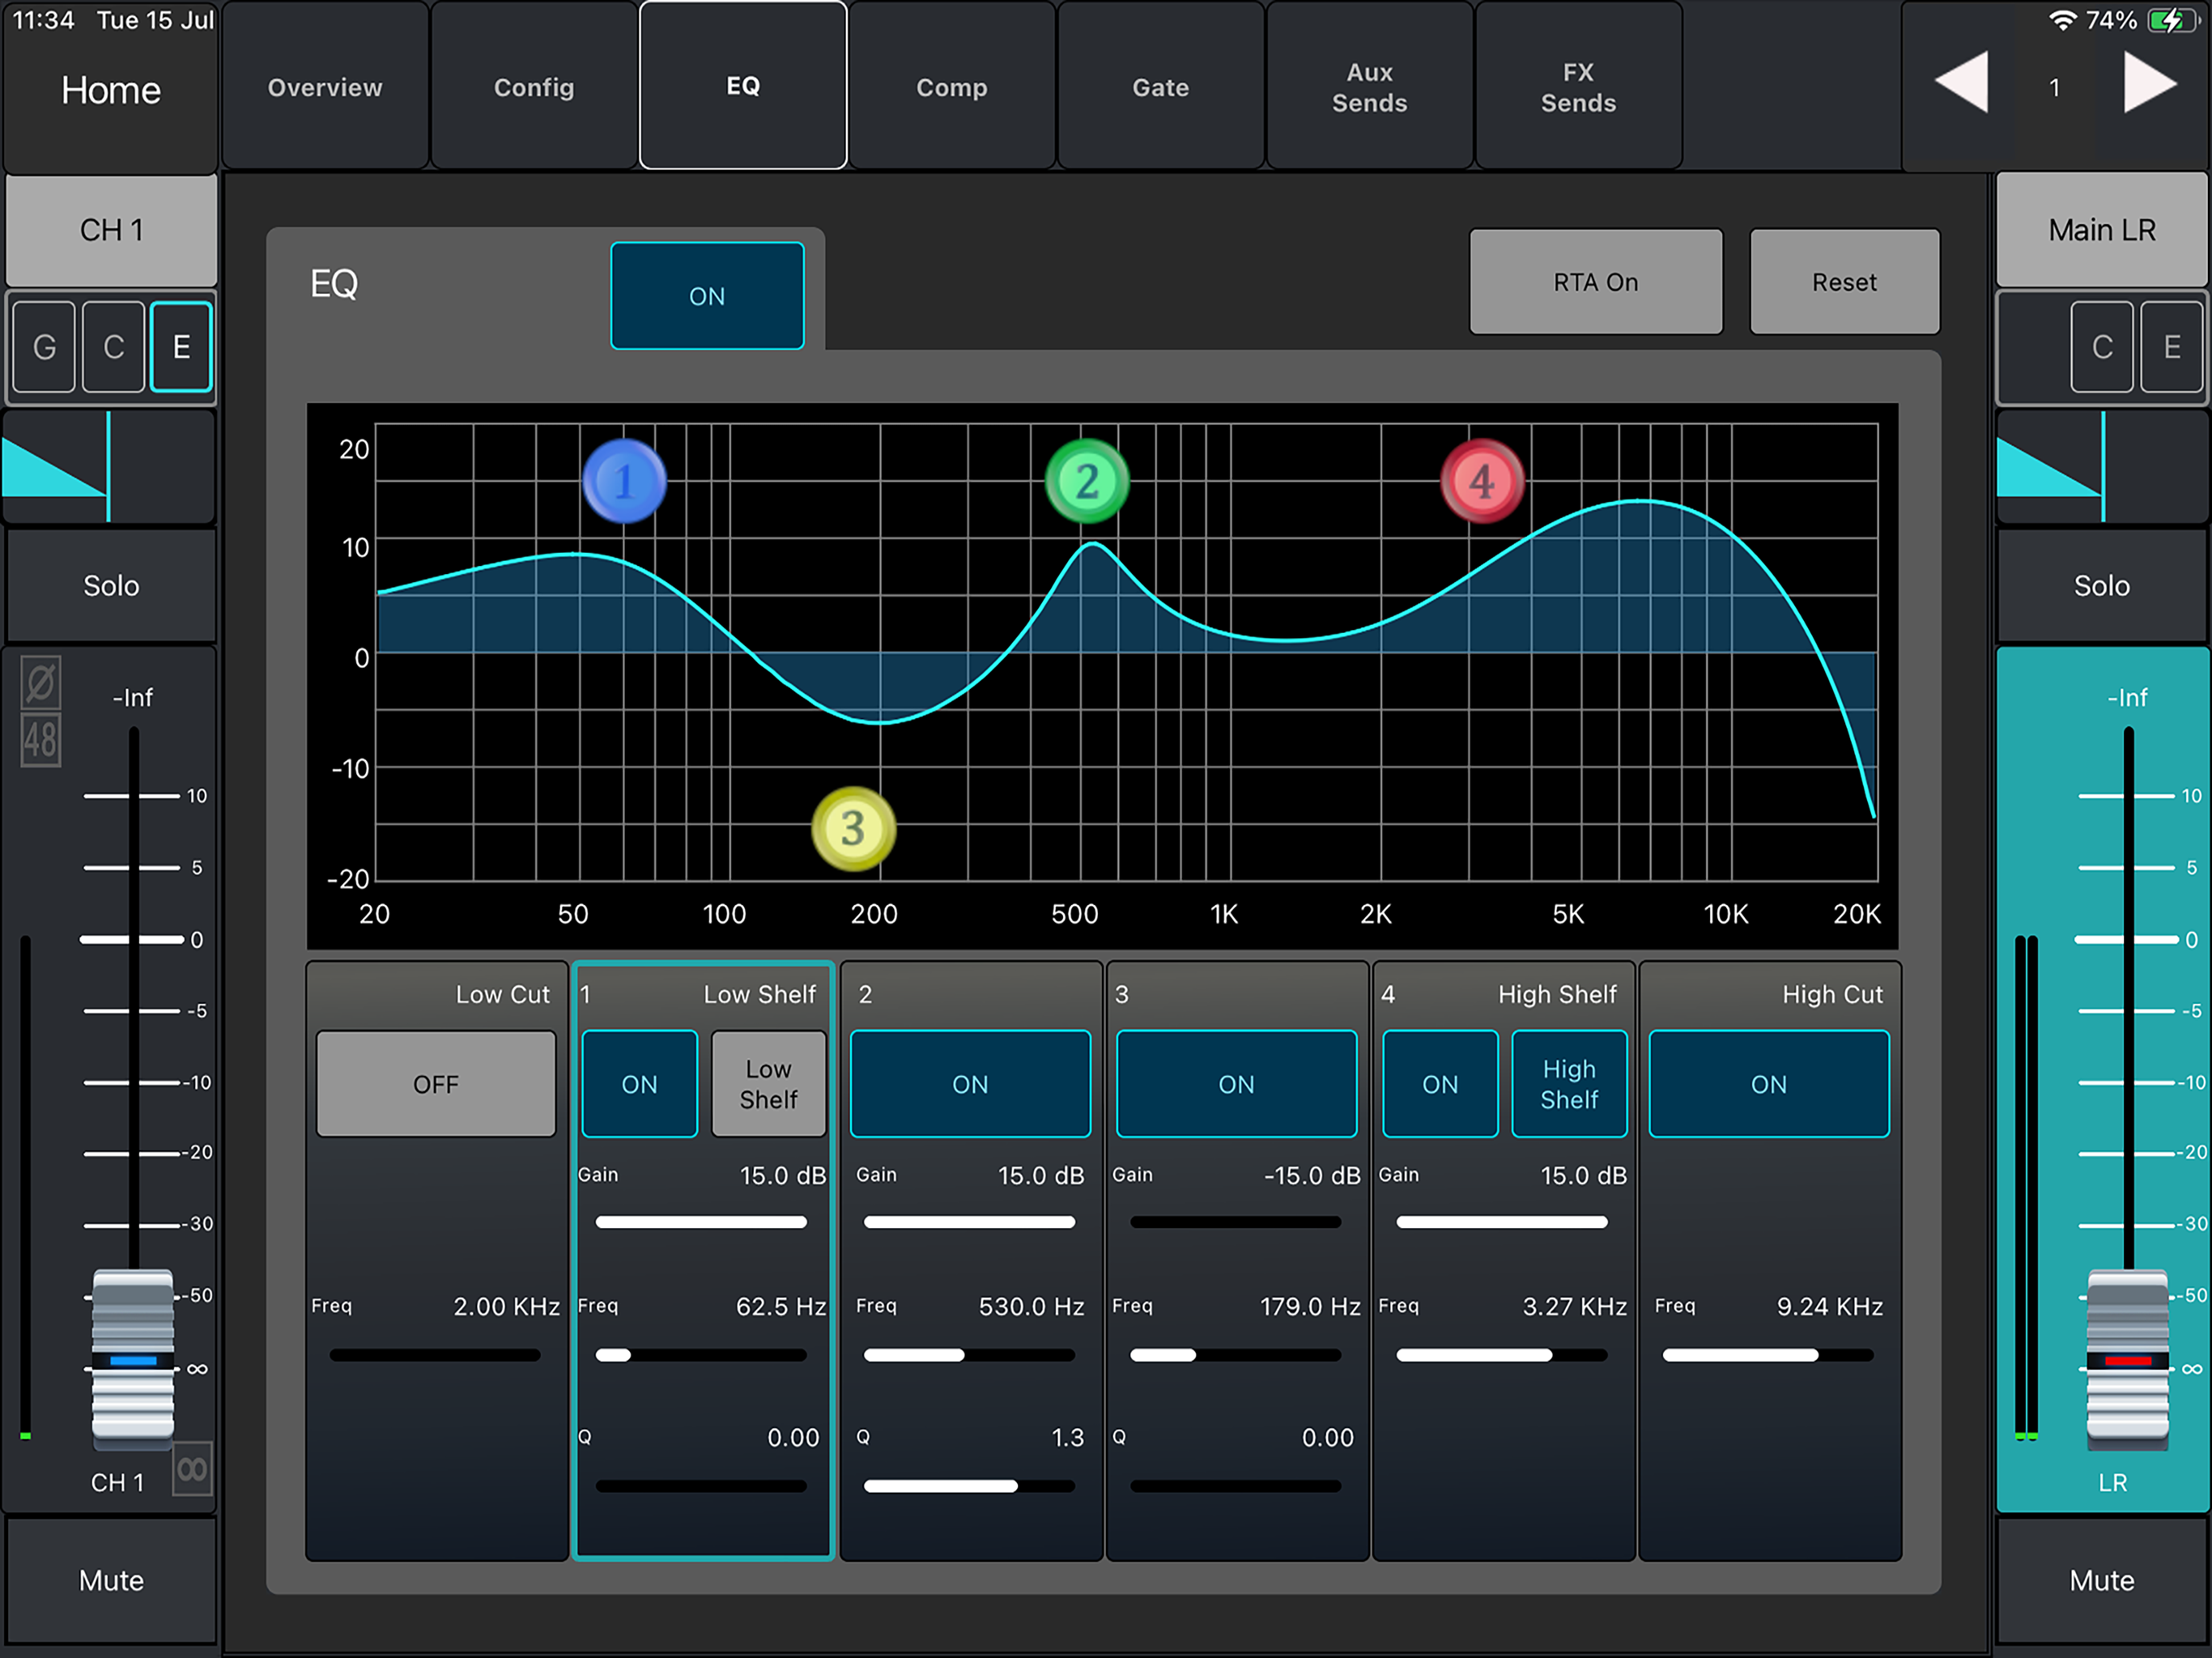Image resolution: width=2212 pixels, height=1658 pixels.
Task: Select EQ band 3 yellow node
Action: (853, 829)
